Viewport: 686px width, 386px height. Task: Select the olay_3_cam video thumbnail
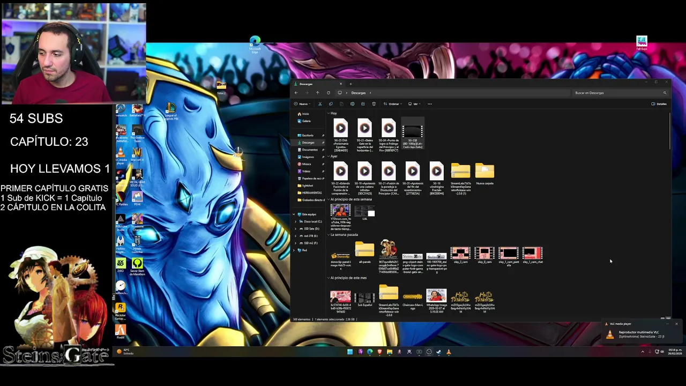coord(460,255)
